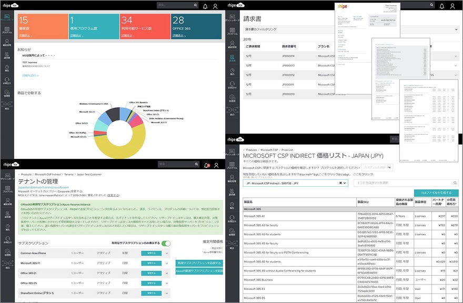Open Programs icon in tenant window sidebar
This screenshot has height=303, width=463.
8,189
